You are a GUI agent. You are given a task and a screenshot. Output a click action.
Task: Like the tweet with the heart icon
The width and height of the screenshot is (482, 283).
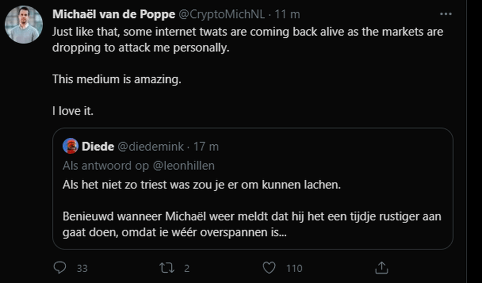point(269,268)
